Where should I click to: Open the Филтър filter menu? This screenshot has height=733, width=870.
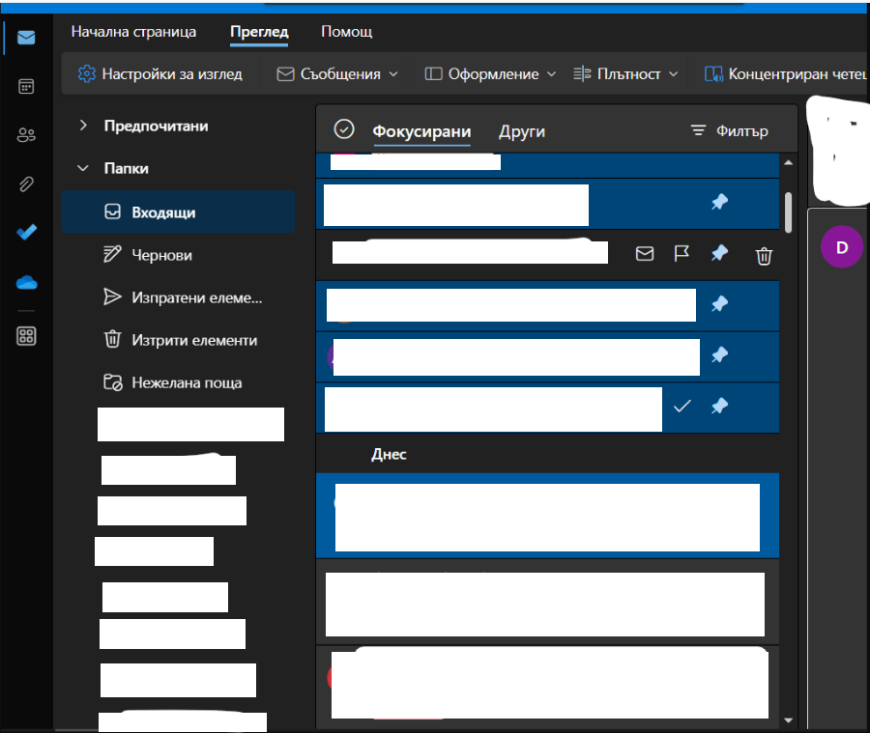729,130
